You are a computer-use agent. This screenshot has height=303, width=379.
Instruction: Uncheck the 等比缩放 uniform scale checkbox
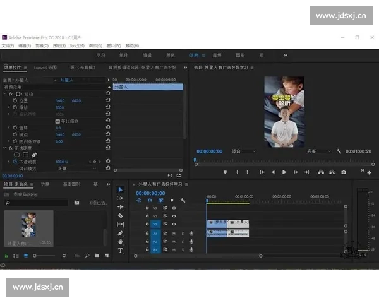[58, 121]
